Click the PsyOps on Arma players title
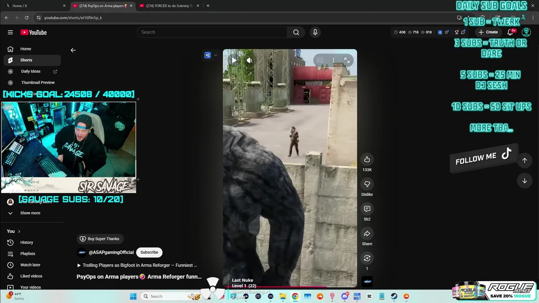The width and height of the screenshot is (539, 303). click(x=139, y=276)
